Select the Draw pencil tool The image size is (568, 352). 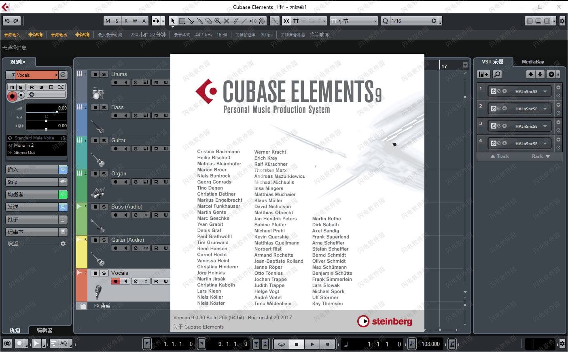tap(235, 21)
